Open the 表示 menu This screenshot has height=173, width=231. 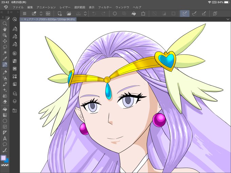(x=92, y=7)
